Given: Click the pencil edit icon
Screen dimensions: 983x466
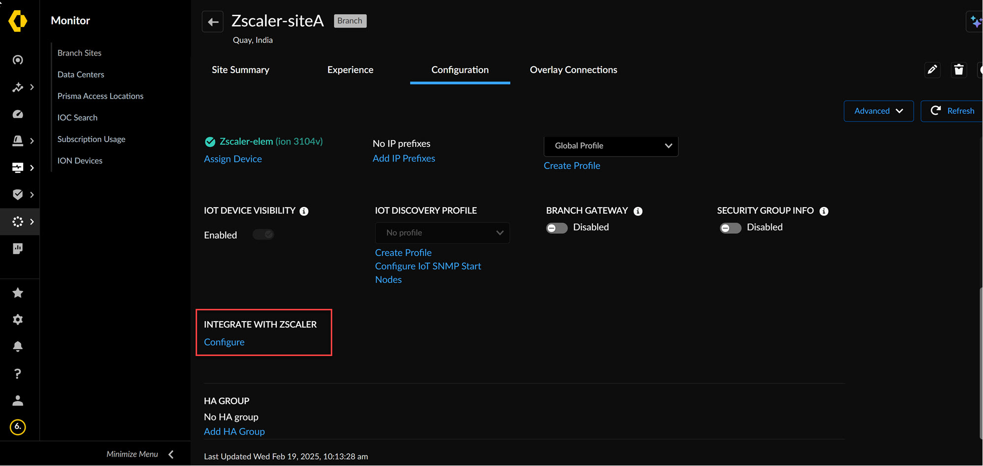Looking at the screenshot, I should [932, 70].
